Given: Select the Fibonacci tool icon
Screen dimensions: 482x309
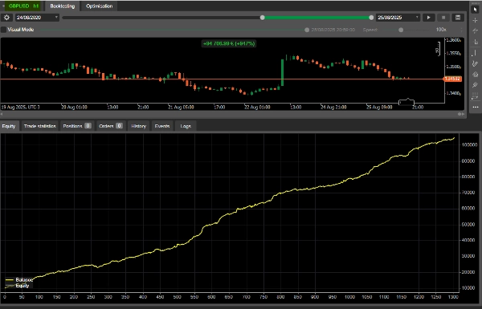Looking at the screenshot, I should point(476,63).
